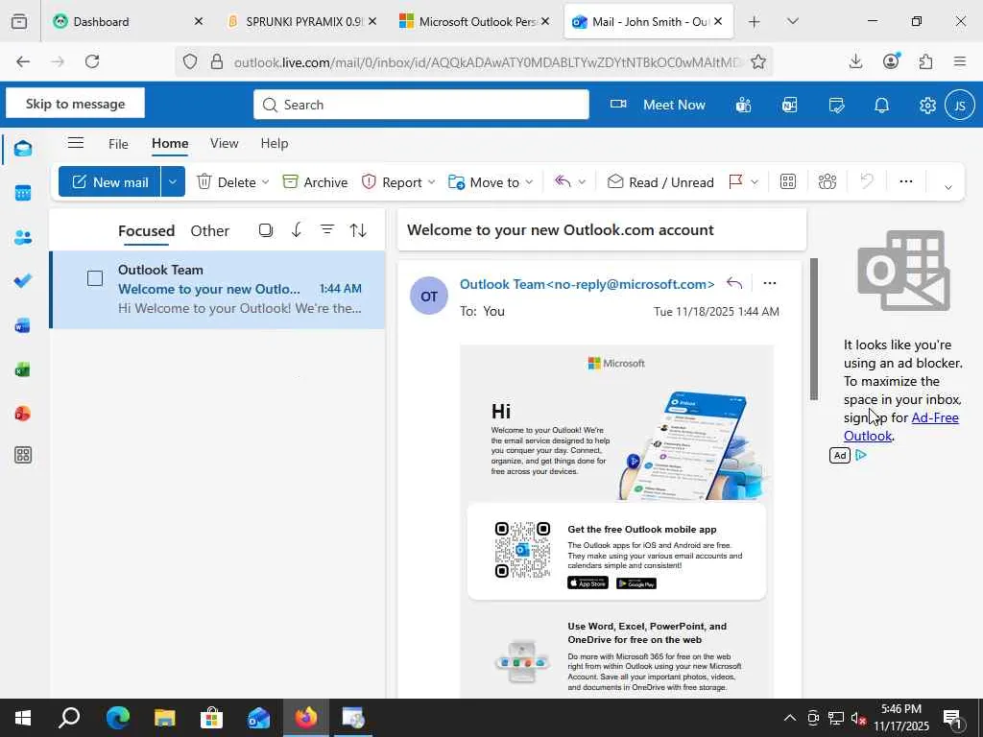Click the jump-to down arrow icon in the list header
Screen dimensions: 983x737
(x=297, y=230)
